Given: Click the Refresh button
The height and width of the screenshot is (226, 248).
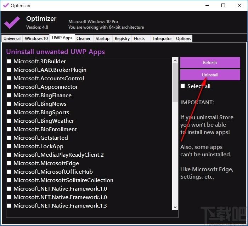Looking at the screenshot, I should [x=210, y=62].
